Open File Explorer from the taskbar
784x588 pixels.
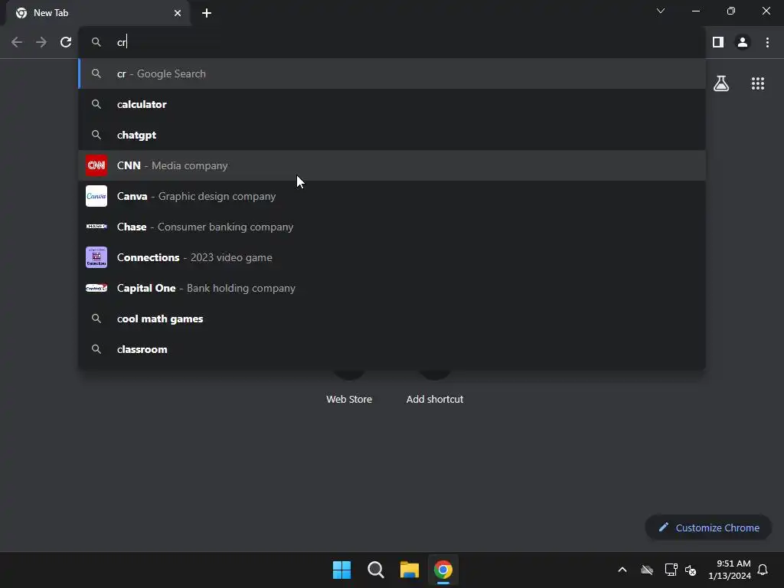pos(410,570)
